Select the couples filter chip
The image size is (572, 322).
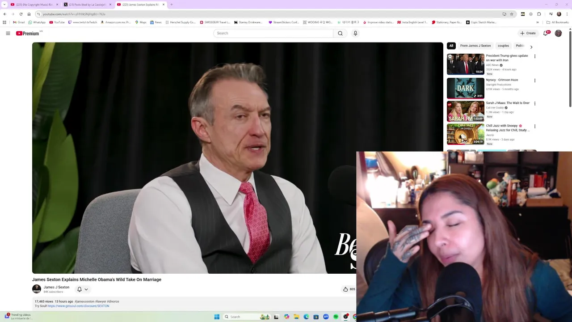[x=503, y=46]
